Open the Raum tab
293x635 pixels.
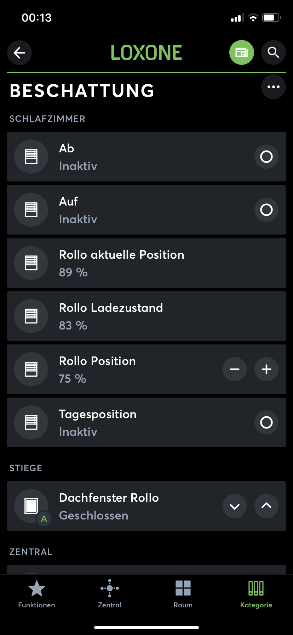[183, 594]
